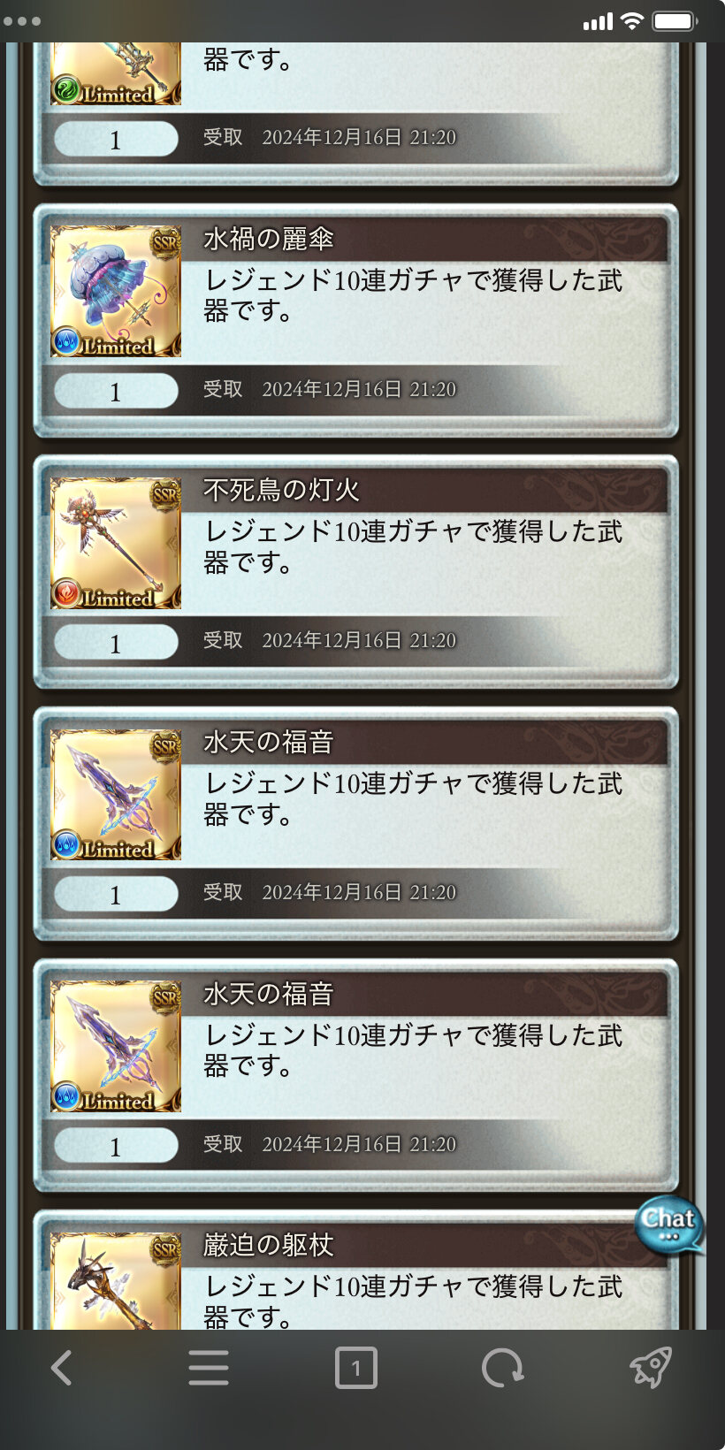This screenshot has height=1450, width=725.
Task: Tap the SSR badge on 不死鳥の灯火 icon
Action: pyautogui.click(x=165, y=493)
